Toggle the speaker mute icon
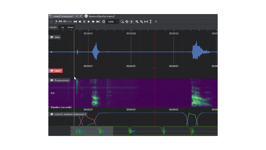 pyautogui.click(x=103, y=22)
